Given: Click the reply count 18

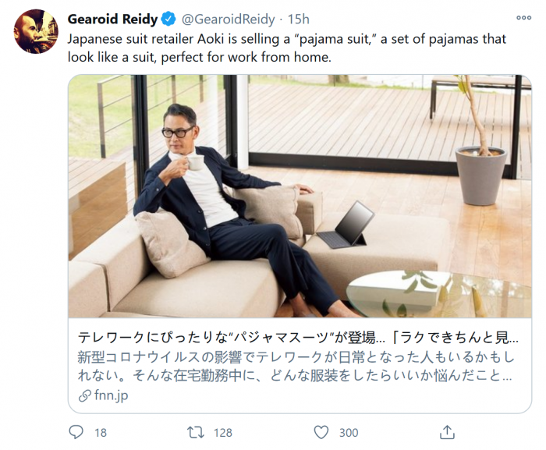Looking at the screenshot, I should point(100,433).
